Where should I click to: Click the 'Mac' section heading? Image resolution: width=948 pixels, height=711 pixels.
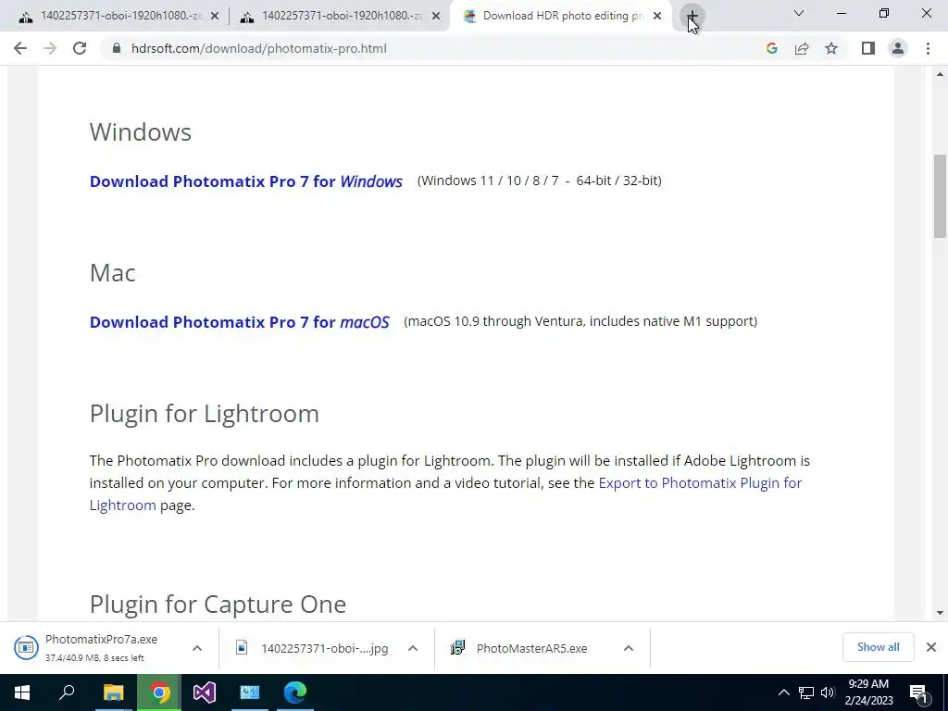[x=112, y=273]
